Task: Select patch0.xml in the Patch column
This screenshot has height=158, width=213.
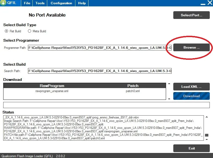Action: click(133, 91)
